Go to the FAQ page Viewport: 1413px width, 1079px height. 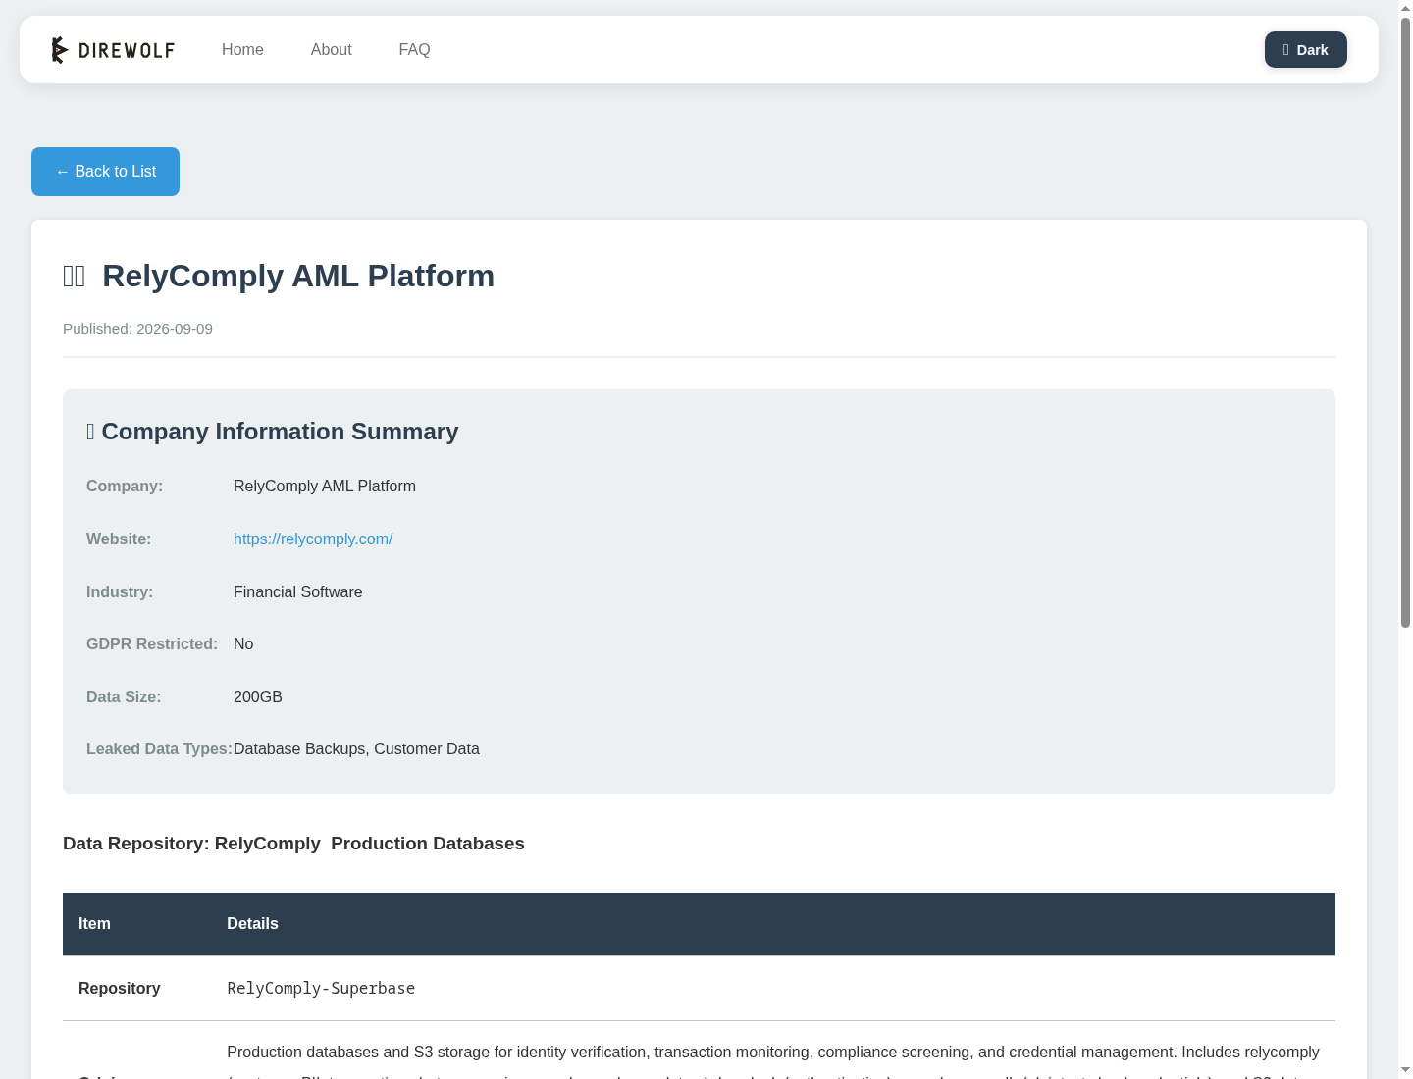click(x=414, y=50)
